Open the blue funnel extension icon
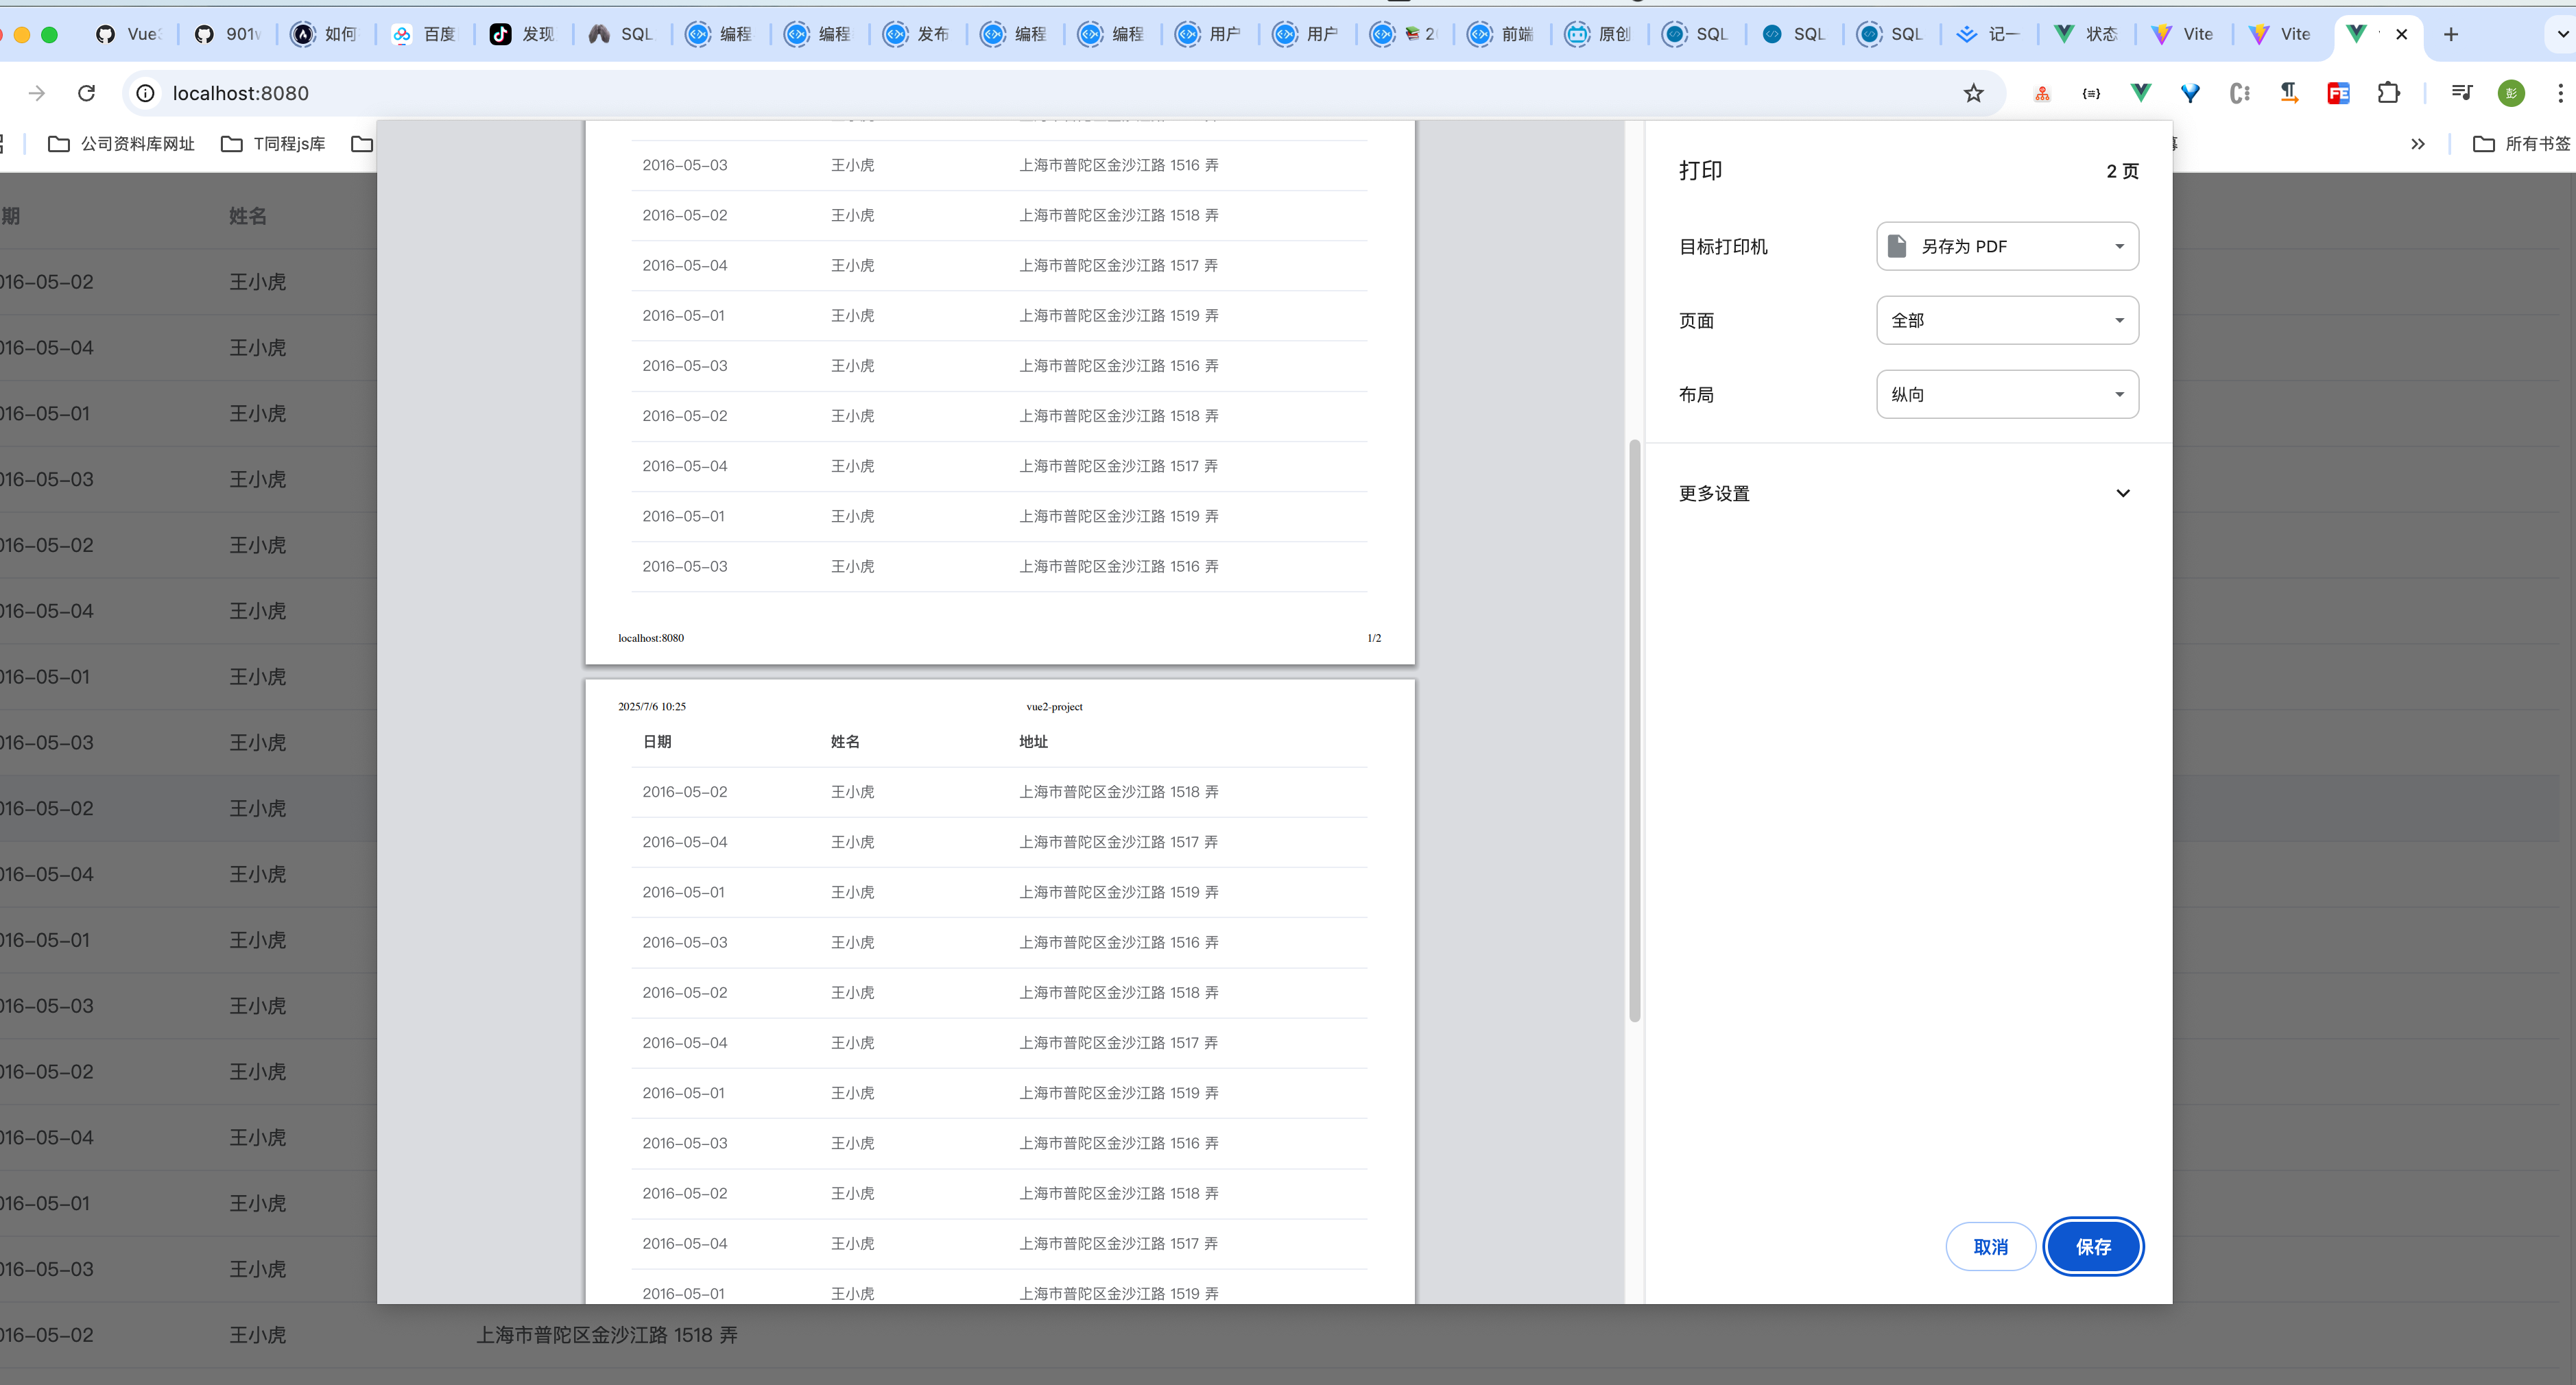 pos(2190,93)
